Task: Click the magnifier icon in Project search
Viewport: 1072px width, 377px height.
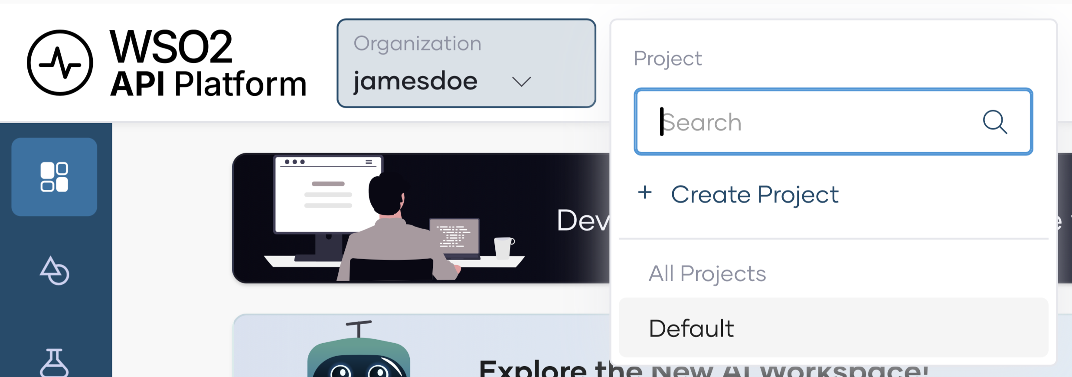Action: click(x=994, y=122)
